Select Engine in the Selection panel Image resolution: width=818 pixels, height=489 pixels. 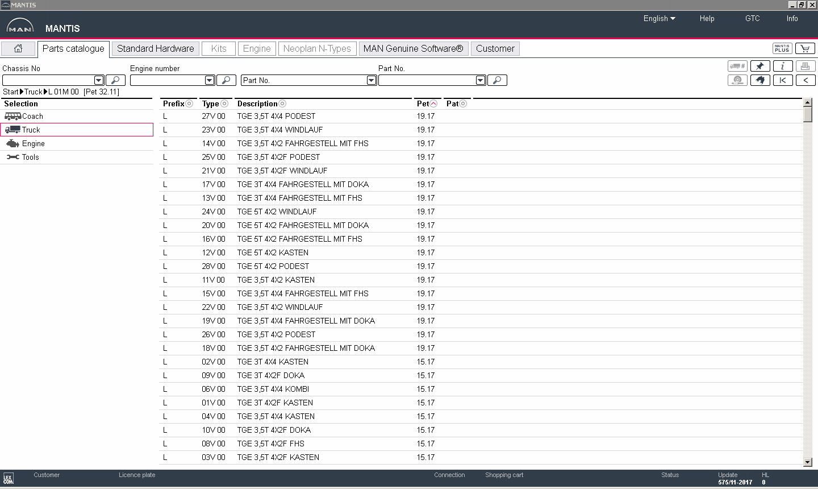tap(33, 144)
